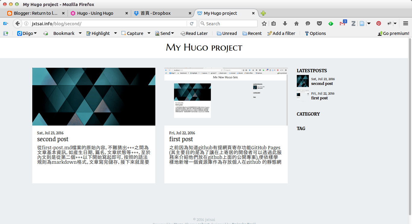Screen dimensions: 412x224
Task: Open the Hello chat smiley icon
Action: [x=308, y=23]
